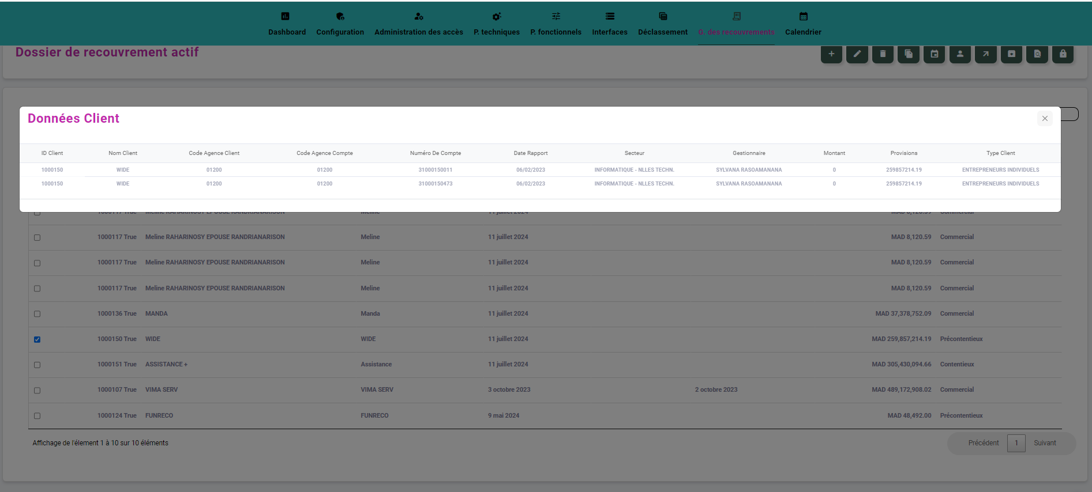Click the Précédent pagination button

tap(983, 443)
